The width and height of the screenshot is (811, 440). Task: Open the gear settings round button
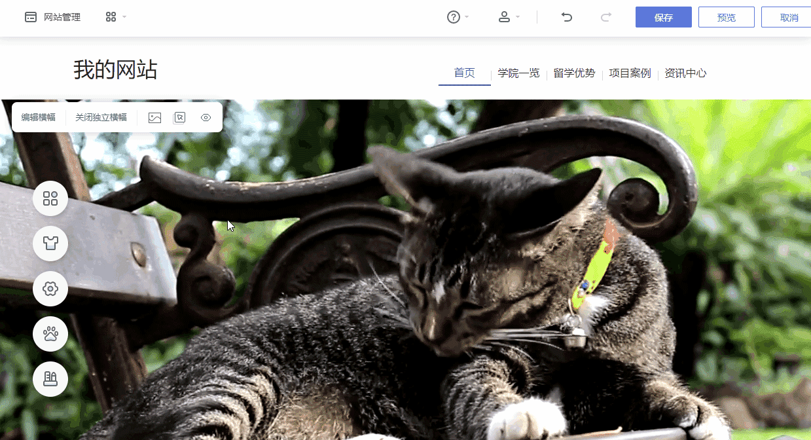pyautogui.click(x=50, y=289)
